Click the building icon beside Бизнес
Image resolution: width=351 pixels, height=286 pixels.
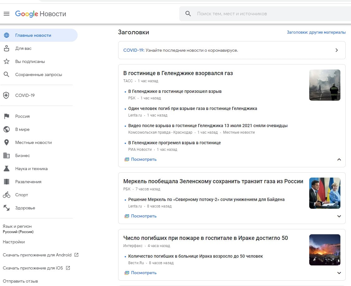7,155
